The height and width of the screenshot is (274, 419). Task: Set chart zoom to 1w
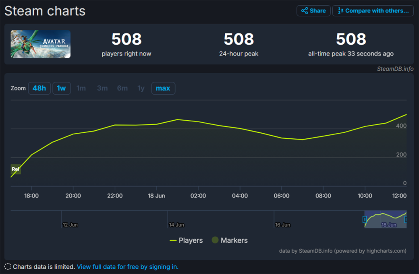pos(62,88)
